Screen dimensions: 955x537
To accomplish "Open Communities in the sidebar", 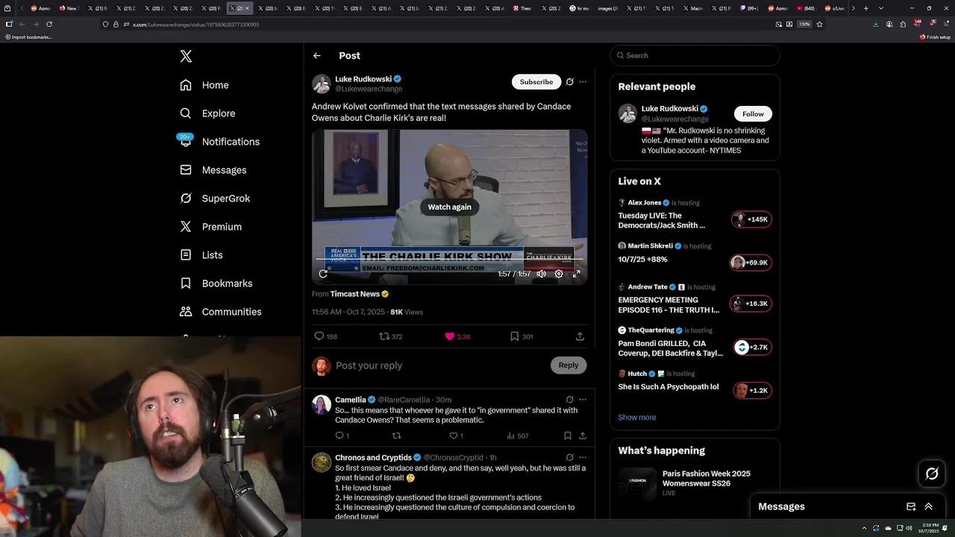I will (x=221, y=312).
